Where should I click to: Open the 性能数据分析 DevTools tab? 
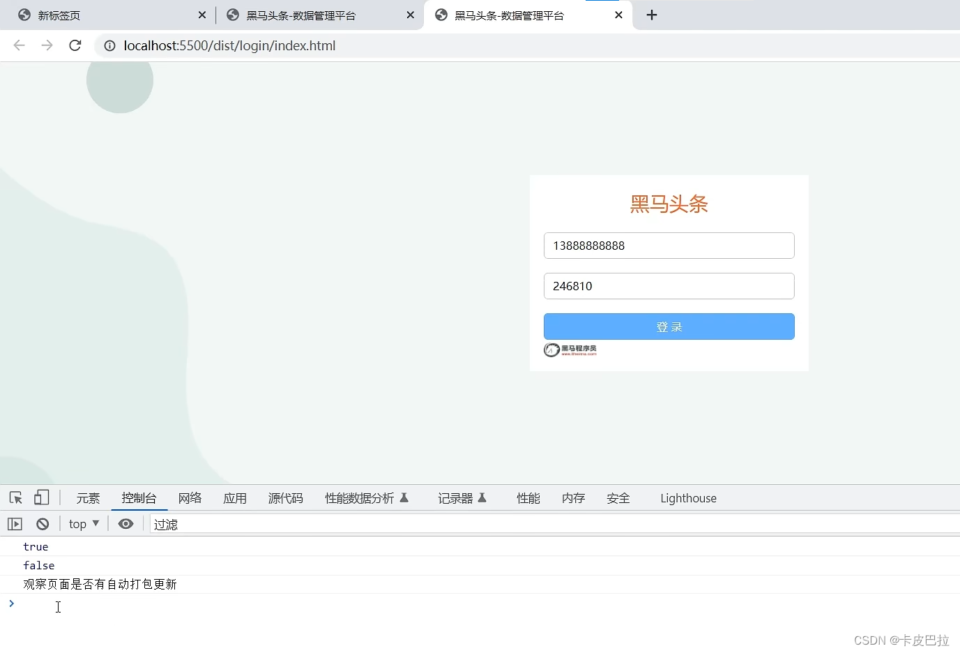click(367, 498)
